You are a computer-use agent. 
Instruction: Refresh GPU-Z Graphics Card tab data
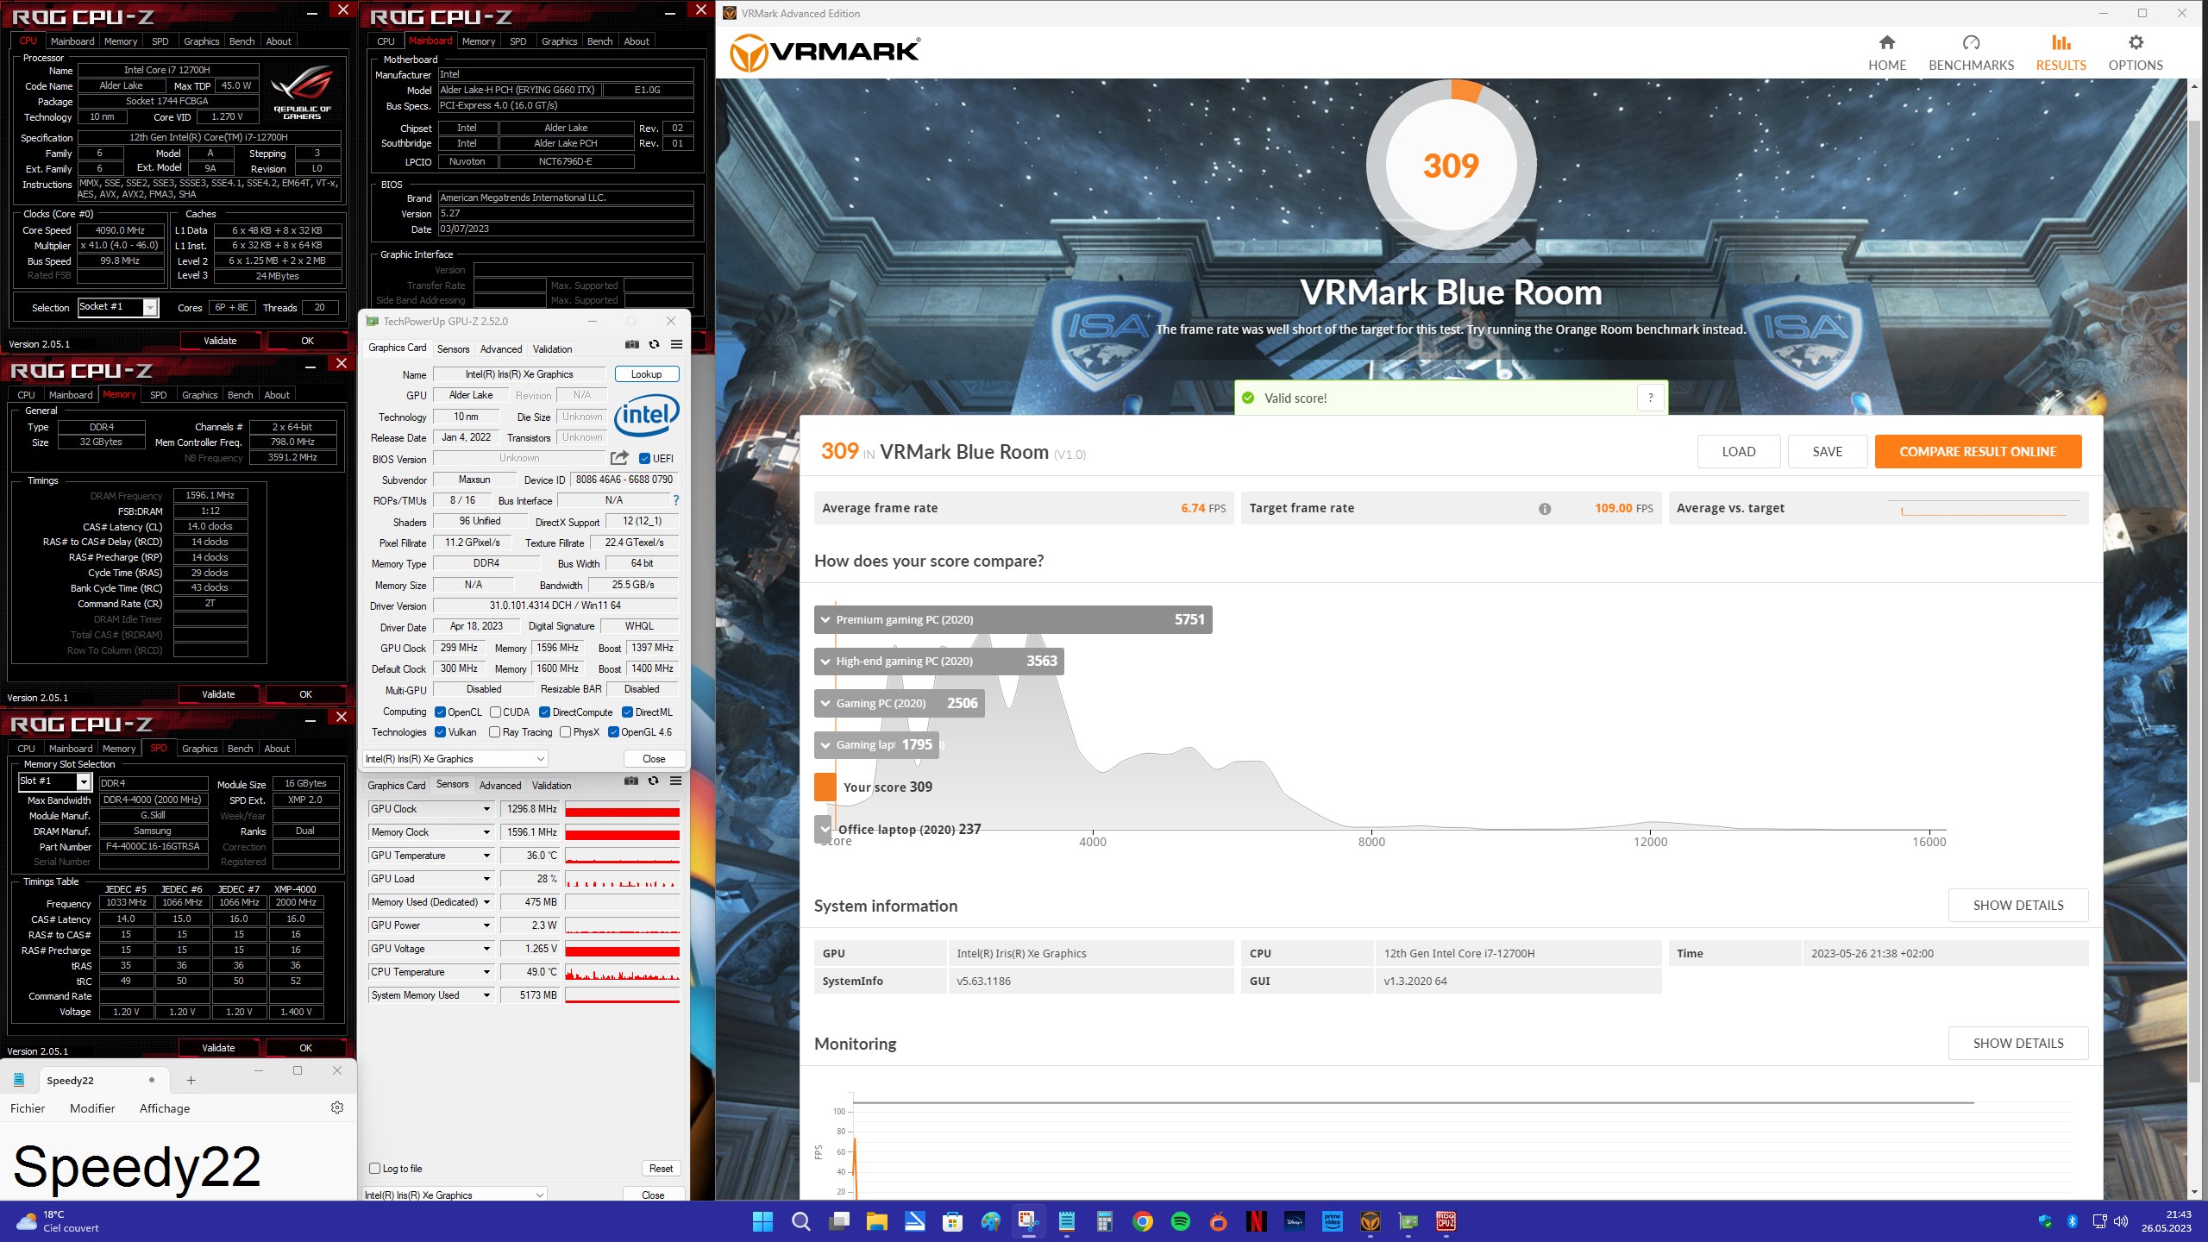[x=654, y=345]
